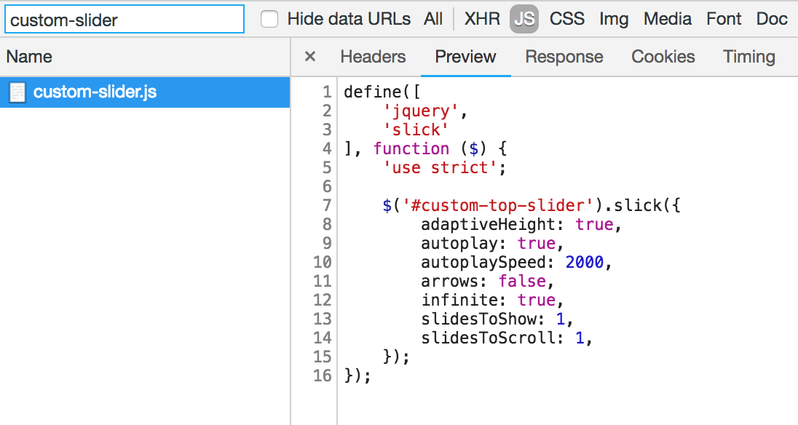Click the arrows: false line
Screen dimensions: 798x425
click(487, 281)
